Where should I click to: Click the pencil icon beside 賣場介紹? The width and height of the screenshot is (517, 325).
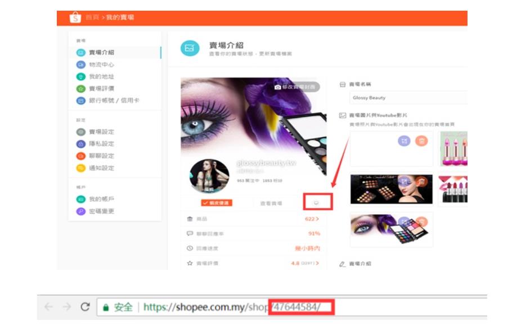tap(343, 264)
